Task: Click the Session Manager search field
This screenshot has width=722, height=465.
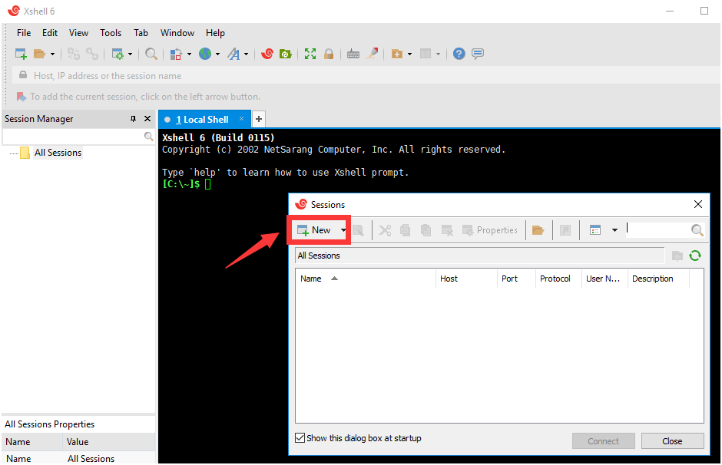Action: pyautogui.click(x=73, y=137)
